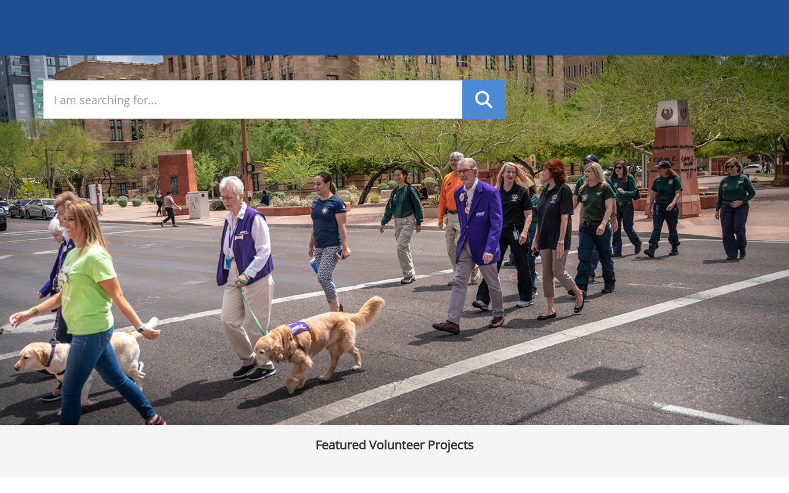Click the empty blue header bar
Viewport: 789px width, 493px height.
pyautogui.click(x=394, y=28)
